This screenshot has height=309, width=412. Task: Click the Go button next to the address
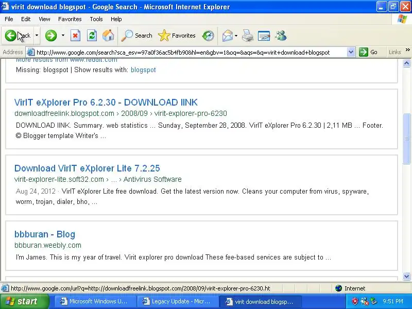tap(368, 52)
